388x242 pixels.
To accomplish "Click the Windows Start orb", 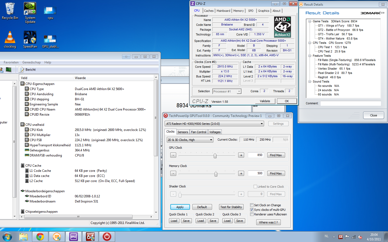I will [7, 237].
